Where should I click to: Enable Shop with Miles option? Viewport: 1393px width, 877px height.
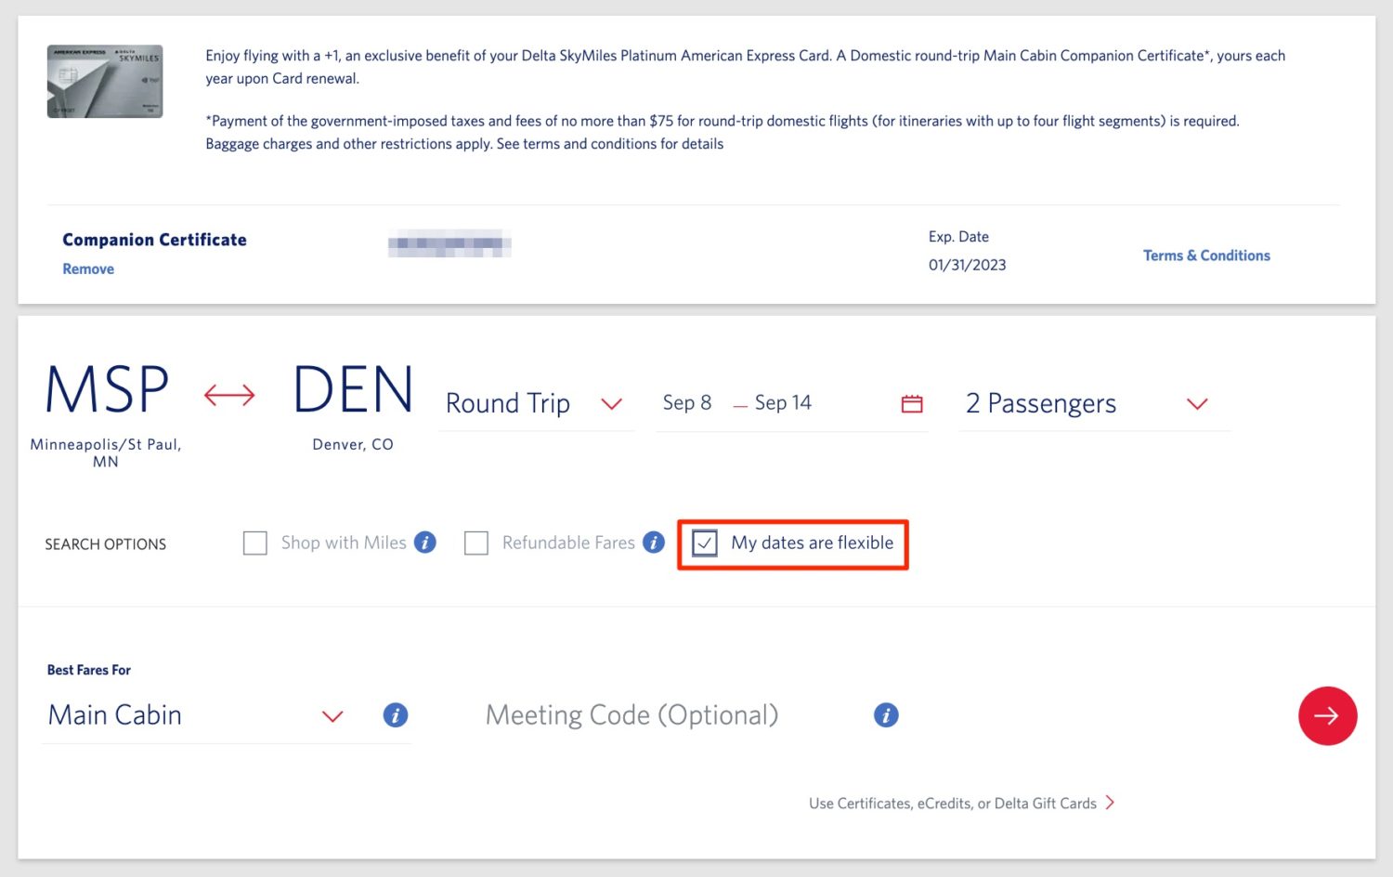click(x=254, y=543)
